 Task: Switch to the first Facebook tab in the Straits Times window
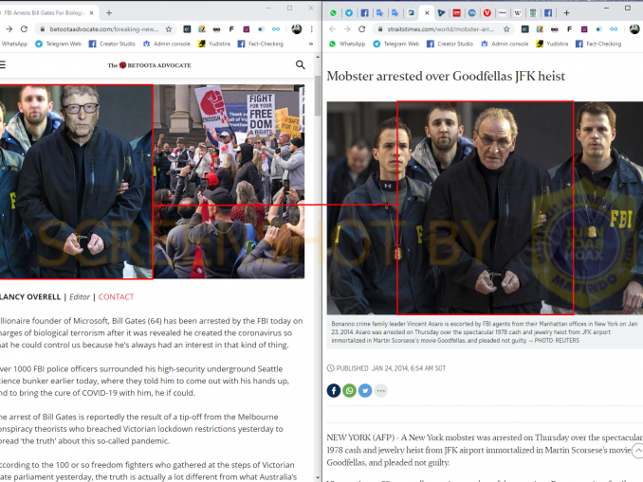click(x=364, y=13)
